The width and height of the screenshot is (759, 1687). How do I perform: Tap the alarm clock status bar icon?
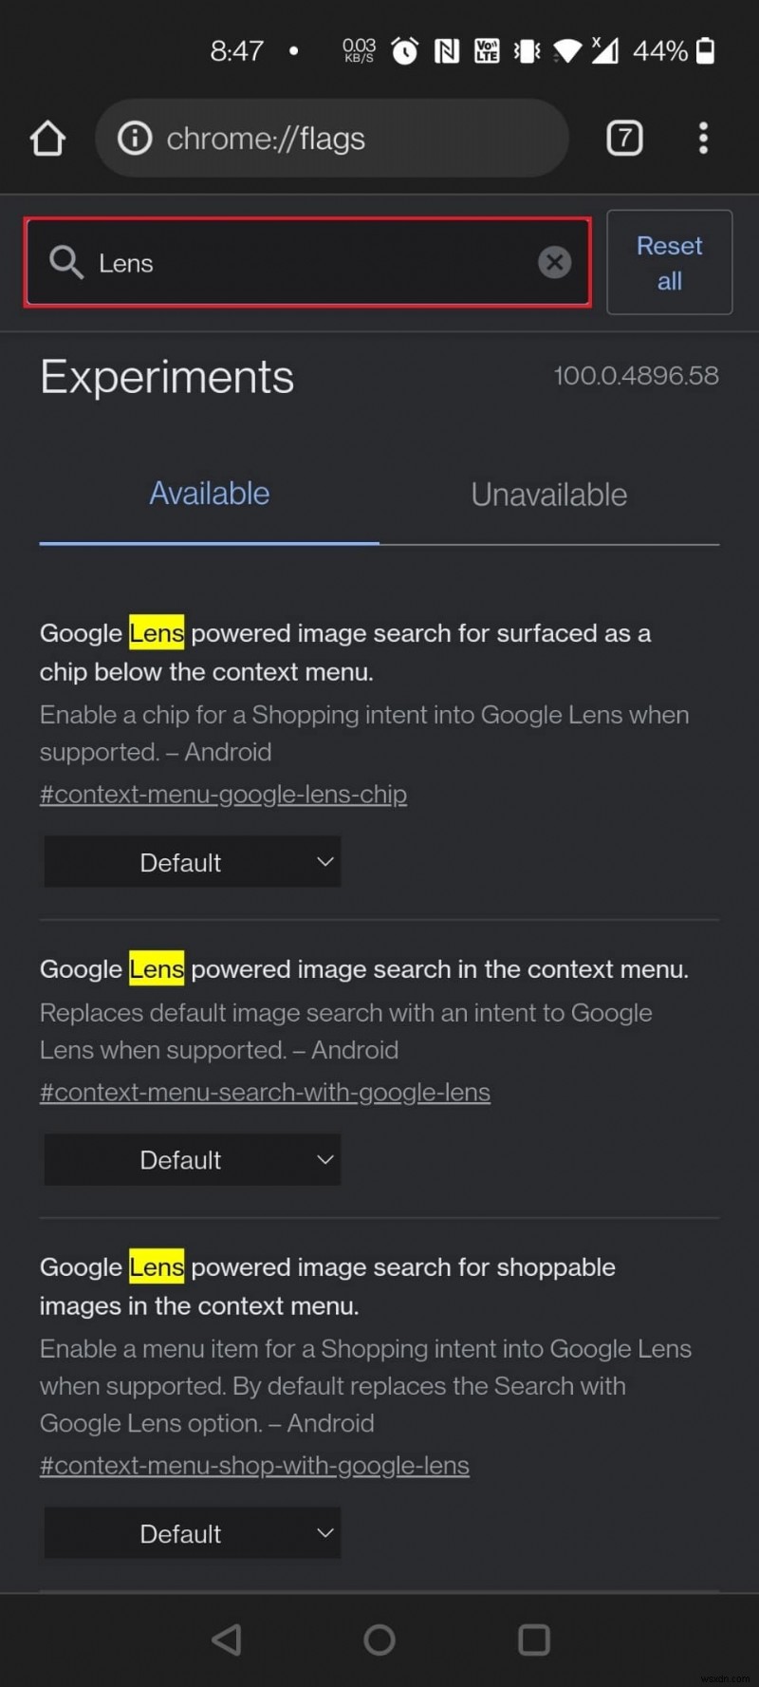coord(405,50)
